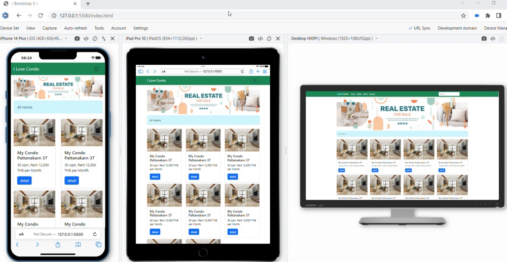Viewport: 507px width, 262px height.
Task: Take a screenshot of the iPad Pro 10 device
Action: point(251,38)
